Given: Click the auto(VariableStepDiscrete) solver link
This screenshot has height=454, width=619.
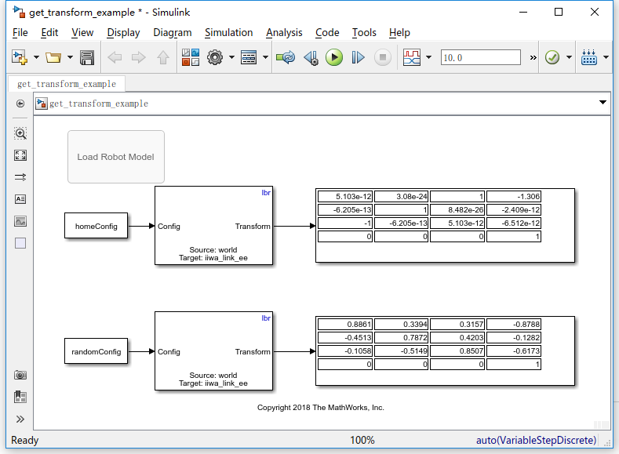Looking at the screenshot, I should point(536,440).
